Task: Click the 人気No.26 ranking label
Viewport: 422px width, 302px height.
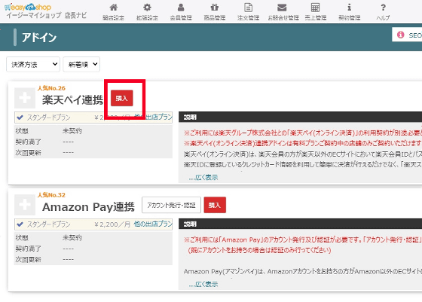Action: click(x=51, y=88)
